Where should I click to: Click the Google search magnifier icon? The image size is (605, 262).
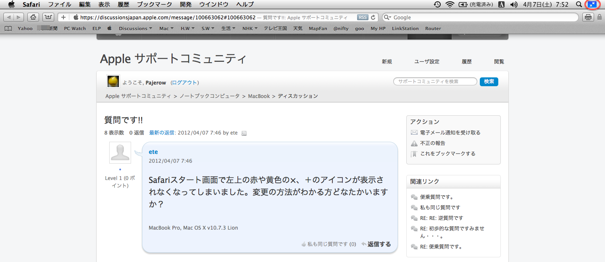coord(387,17)
